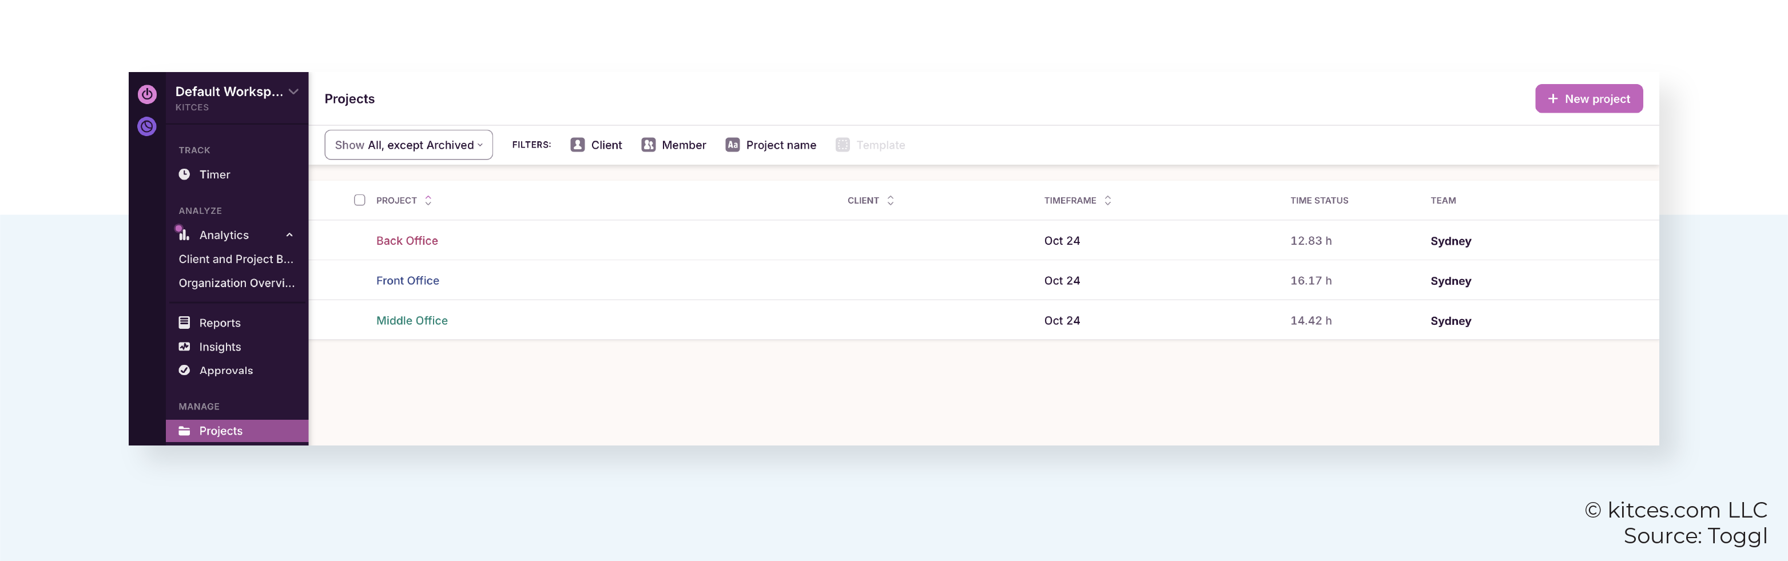Open the Show All, except Archived dropdown

pos(408,145)
